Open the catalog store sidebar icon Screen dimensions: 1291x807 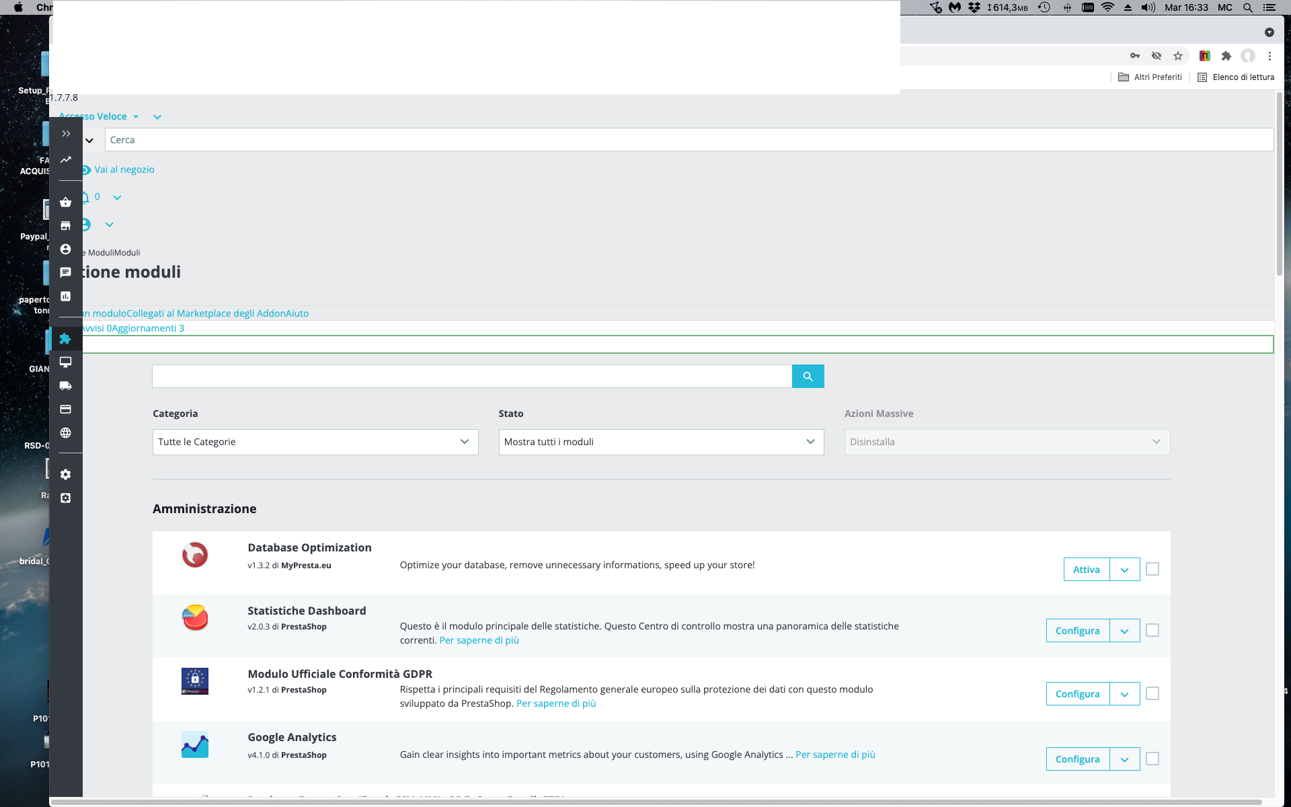[65, 226]
